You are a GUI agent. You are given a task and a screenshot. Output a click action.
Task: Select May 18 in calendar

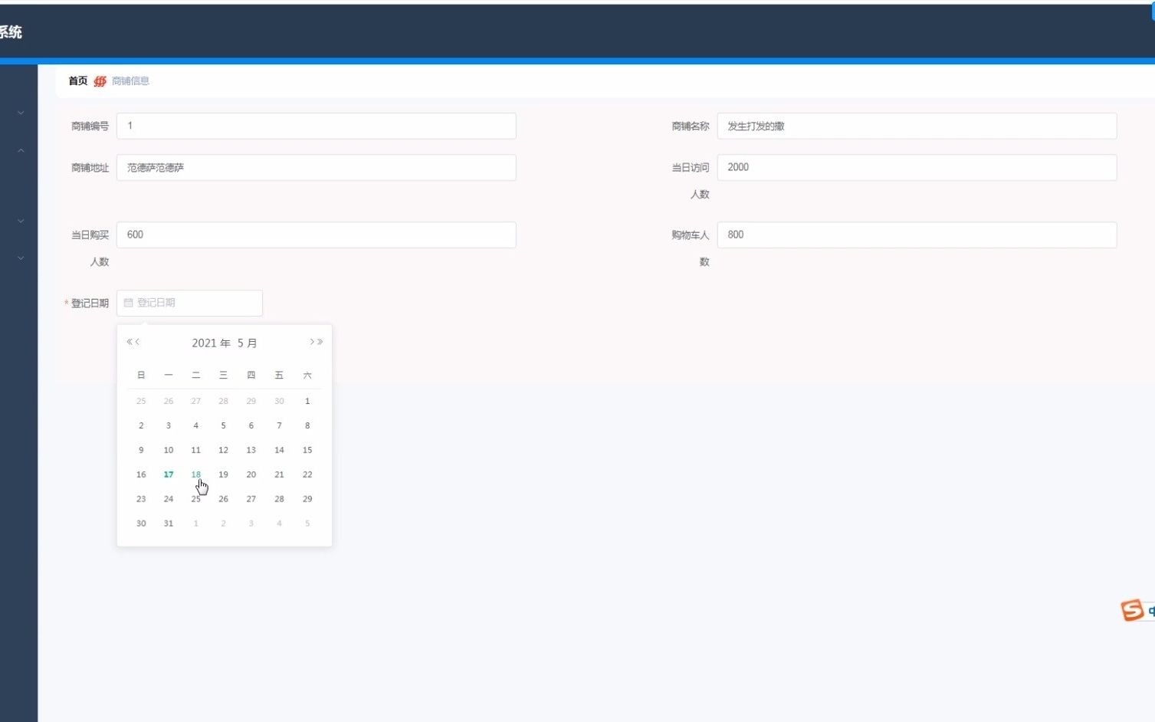coord(195,474)
